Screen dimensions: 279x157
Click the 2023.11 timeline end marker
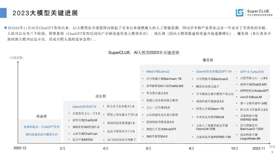(x=259, y=148)
